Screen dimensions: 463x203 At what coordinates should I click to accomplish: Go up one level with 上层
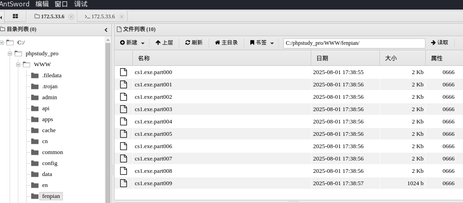tap(164, 43)
